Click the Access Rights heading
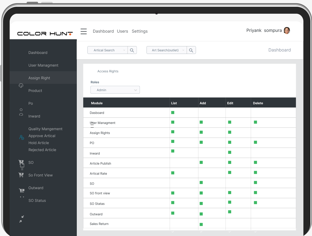 point(108,71)
